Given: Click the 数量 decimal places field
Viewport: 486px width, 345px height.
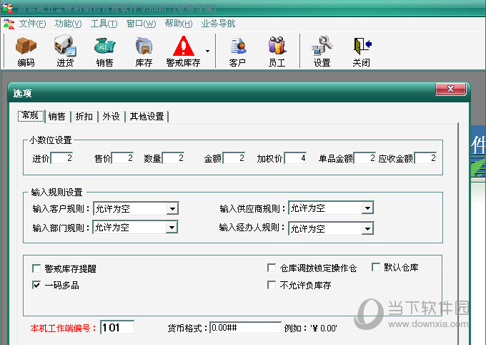Looking at the screenshot, I should click(173, 158).
